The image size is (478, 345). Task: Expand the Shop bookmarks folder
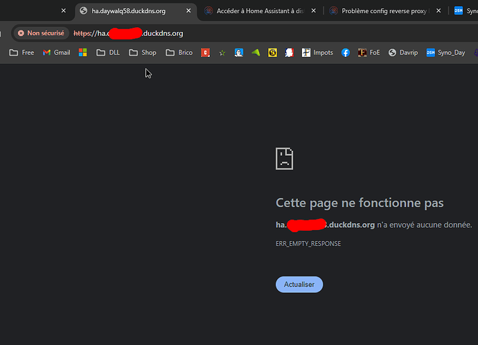[x=143, y=53]
